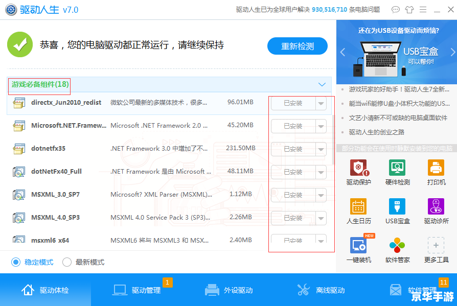Open dropdown arrow for directx_Jun2010_redist
Screen dimensions: 457x306
coord(321,103)
